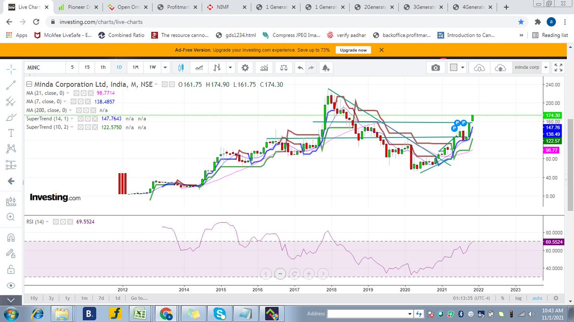Toggle the fullscreen mode icon
The width and height of the screenshot is (574, 322).
coord(558,68)
